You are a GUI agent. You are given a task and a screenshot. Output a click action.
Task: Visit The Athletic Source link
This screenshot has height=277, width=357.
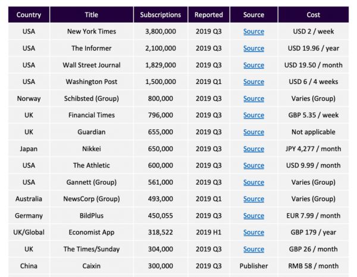(x=253, y=166)
